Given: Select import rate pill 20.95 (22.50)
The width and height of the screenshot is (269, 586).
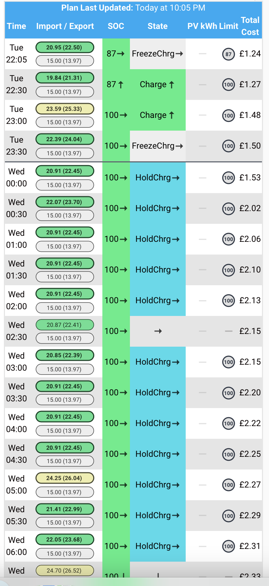Looking at the screenshot, I should (x=65, y=47).
